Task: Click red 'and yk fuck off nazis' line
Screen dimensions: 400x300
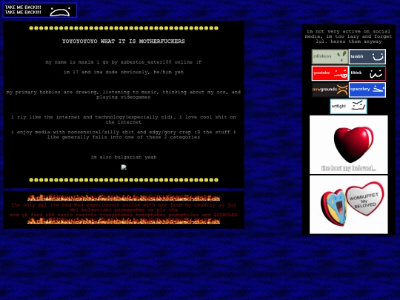Action: (x=124, y=215)
